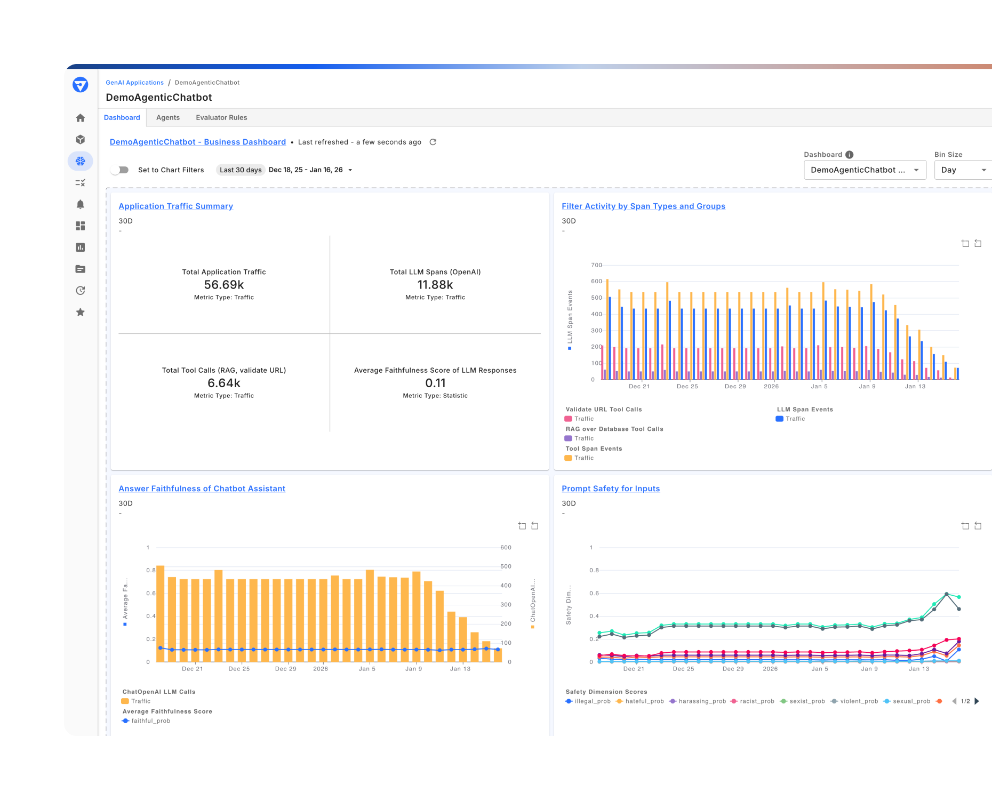Open the Evaluator Rules tab
The height and width of the screenshot is (800, 992).
coord(221,117)
